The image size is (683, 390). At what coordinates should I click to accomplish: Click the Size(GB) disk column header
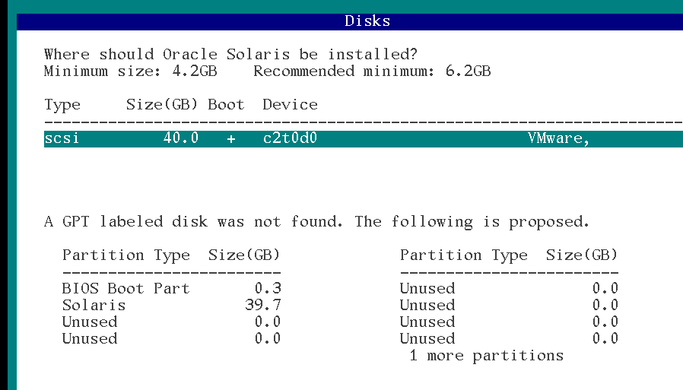click(161, 104)
